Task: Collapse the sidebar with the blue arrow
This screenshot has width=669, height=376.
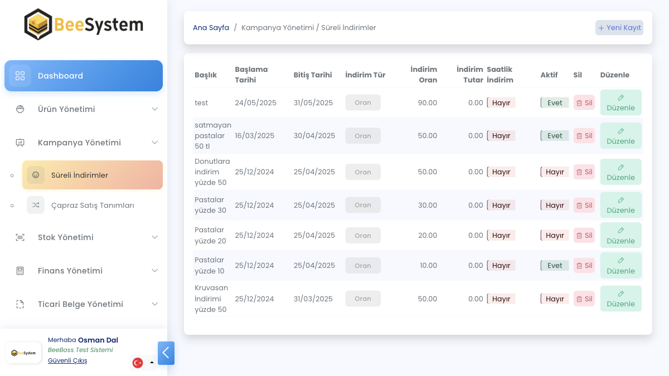Action: tap(166, 353)
